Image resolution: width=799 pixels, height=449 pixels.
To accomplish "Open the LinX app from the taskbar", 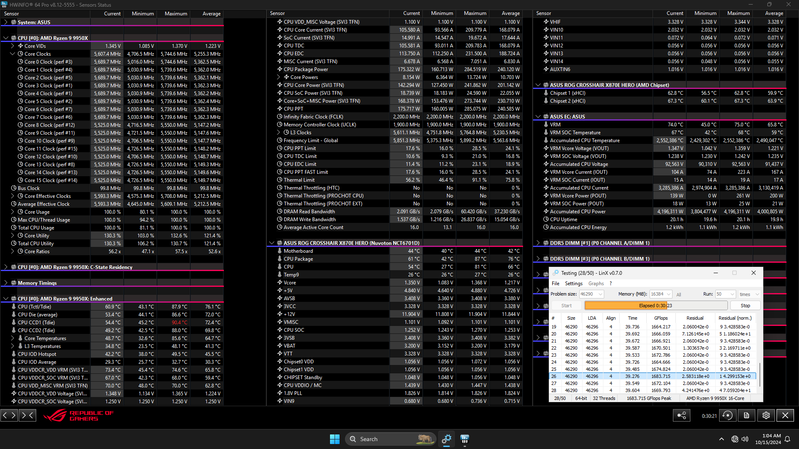I will (465, 439).
